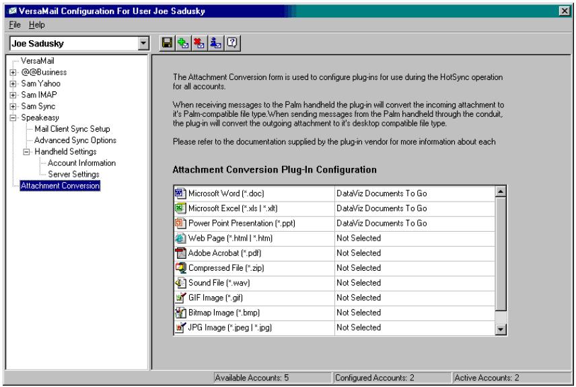
Task: Expand the Sam IMAP account node
Action: coord(13,95)
